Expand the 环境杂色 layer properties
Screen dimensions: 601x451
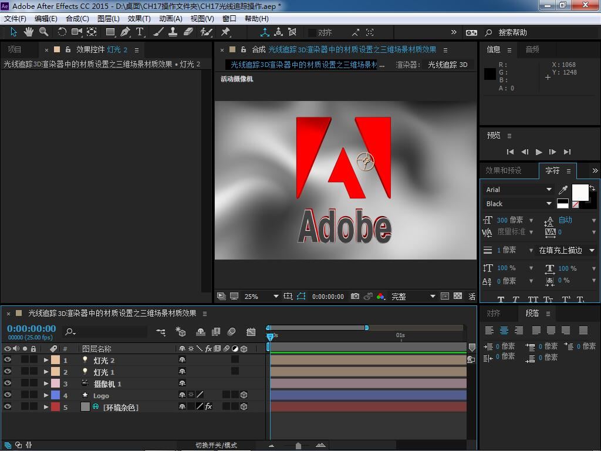coord(46,407)
